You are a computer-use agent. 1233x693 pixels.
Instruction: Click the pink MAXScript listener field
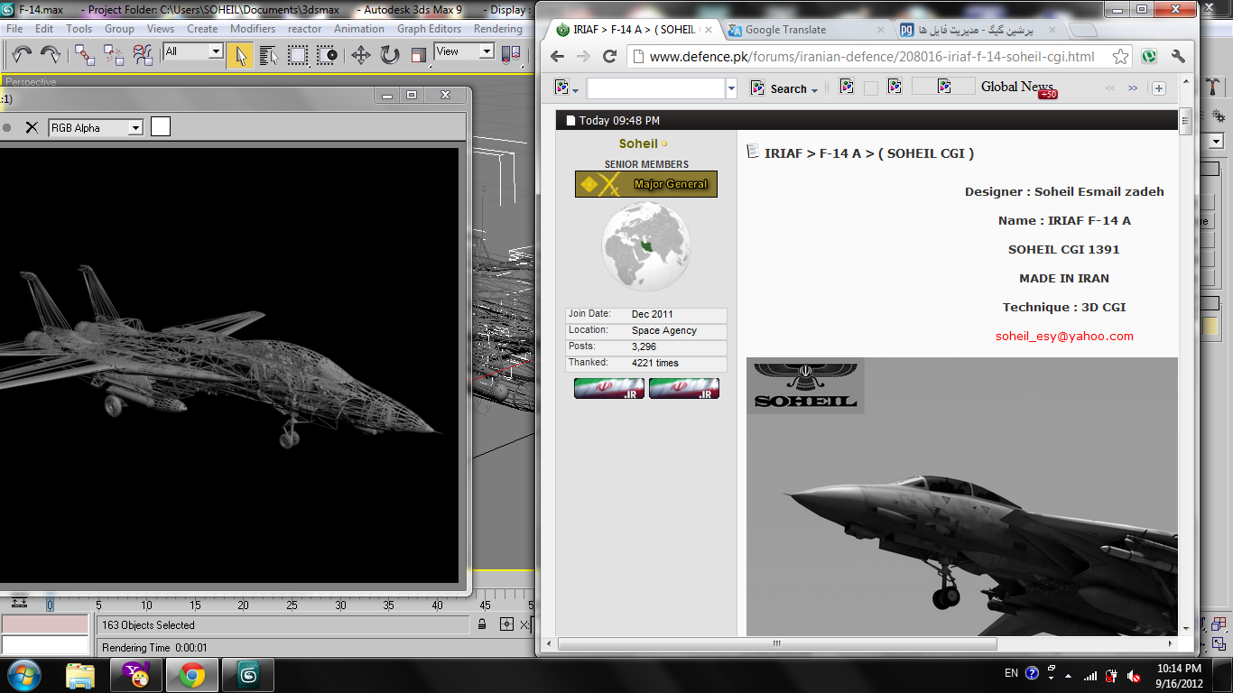(45, 624)
